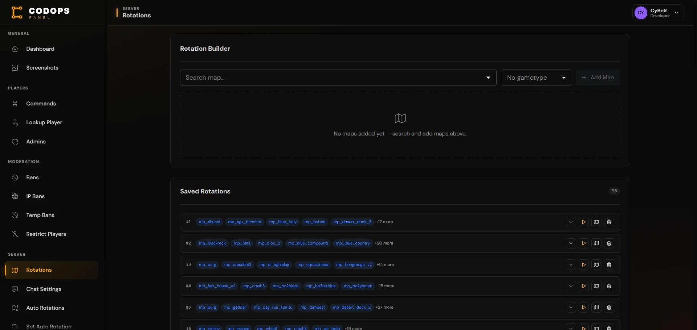697x330 pixels.
Task: Click the Auto Rotations icon
Action: 15,308
